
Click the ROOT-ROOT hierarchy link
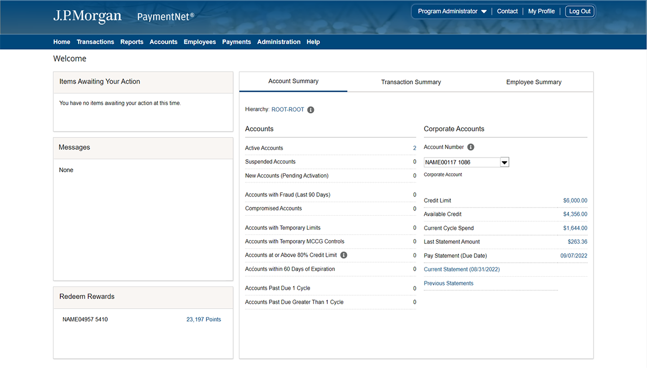point(288,110)
